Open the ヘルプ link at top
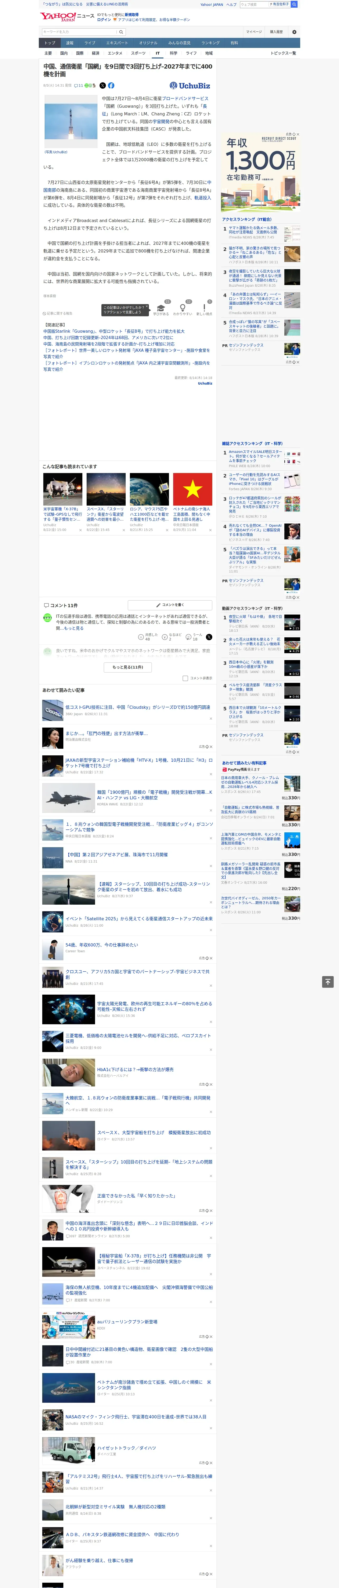The width and height of the screenshot is (339, 1588). 231,4
